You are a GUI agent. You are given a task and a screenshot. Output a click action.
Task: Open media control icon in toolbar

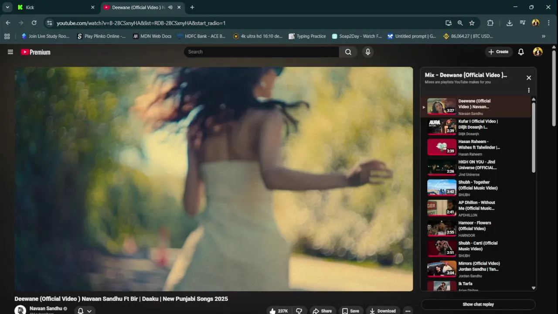click(523, 23)
